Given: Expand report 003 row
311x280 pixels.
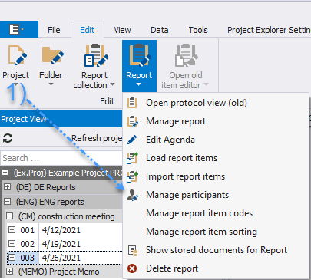Looking at the screenshot, I should (x=12, y=257).
